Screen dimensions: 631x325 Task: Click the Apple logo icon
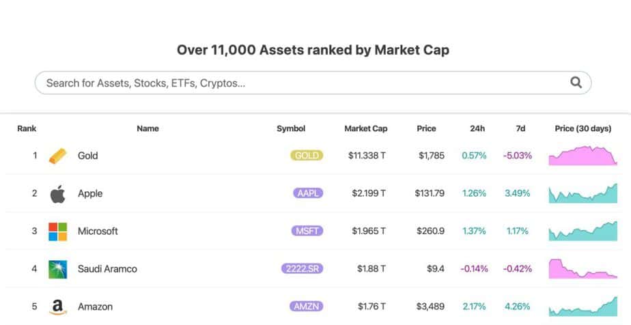coord(57,194)
